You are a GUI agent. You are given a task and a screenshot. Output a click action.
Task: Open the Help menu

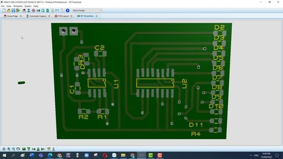click(x=36, y=6)
